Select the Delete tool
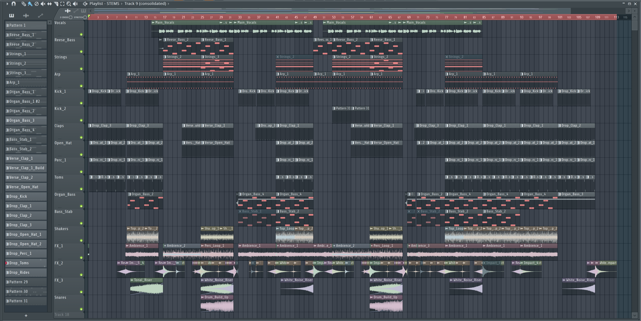The width and height of the screenshot is (641, 321). click(x=36, y=4)
